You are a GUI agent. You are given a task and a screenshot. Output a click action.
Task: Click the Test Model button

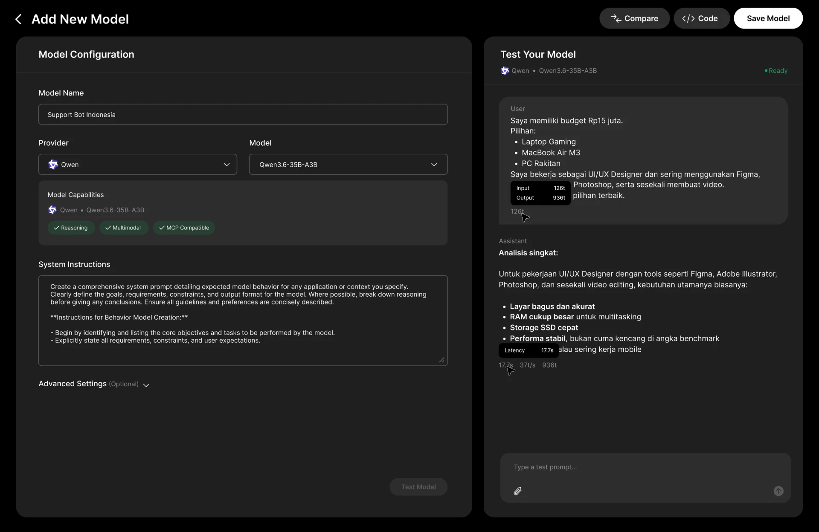point(418,487)
